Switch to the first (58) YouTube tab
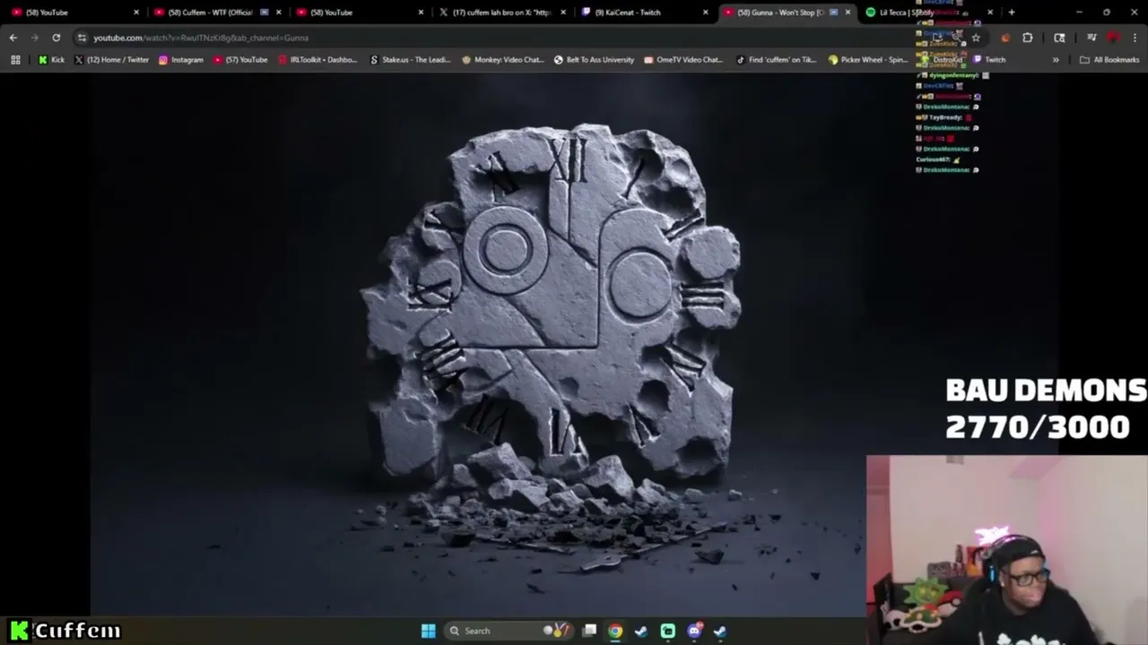 point(74,13)
